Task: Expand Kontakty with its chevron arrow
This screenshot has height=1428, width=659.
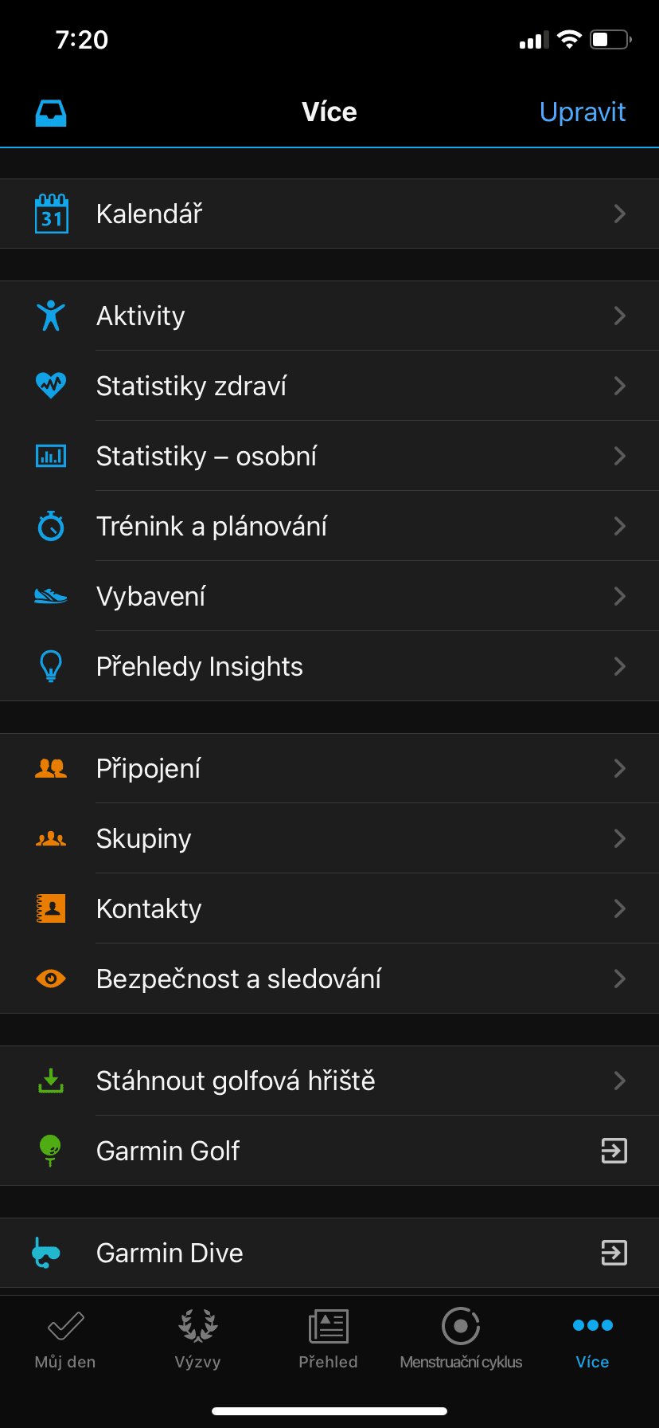Action: [x=619, y=908]
